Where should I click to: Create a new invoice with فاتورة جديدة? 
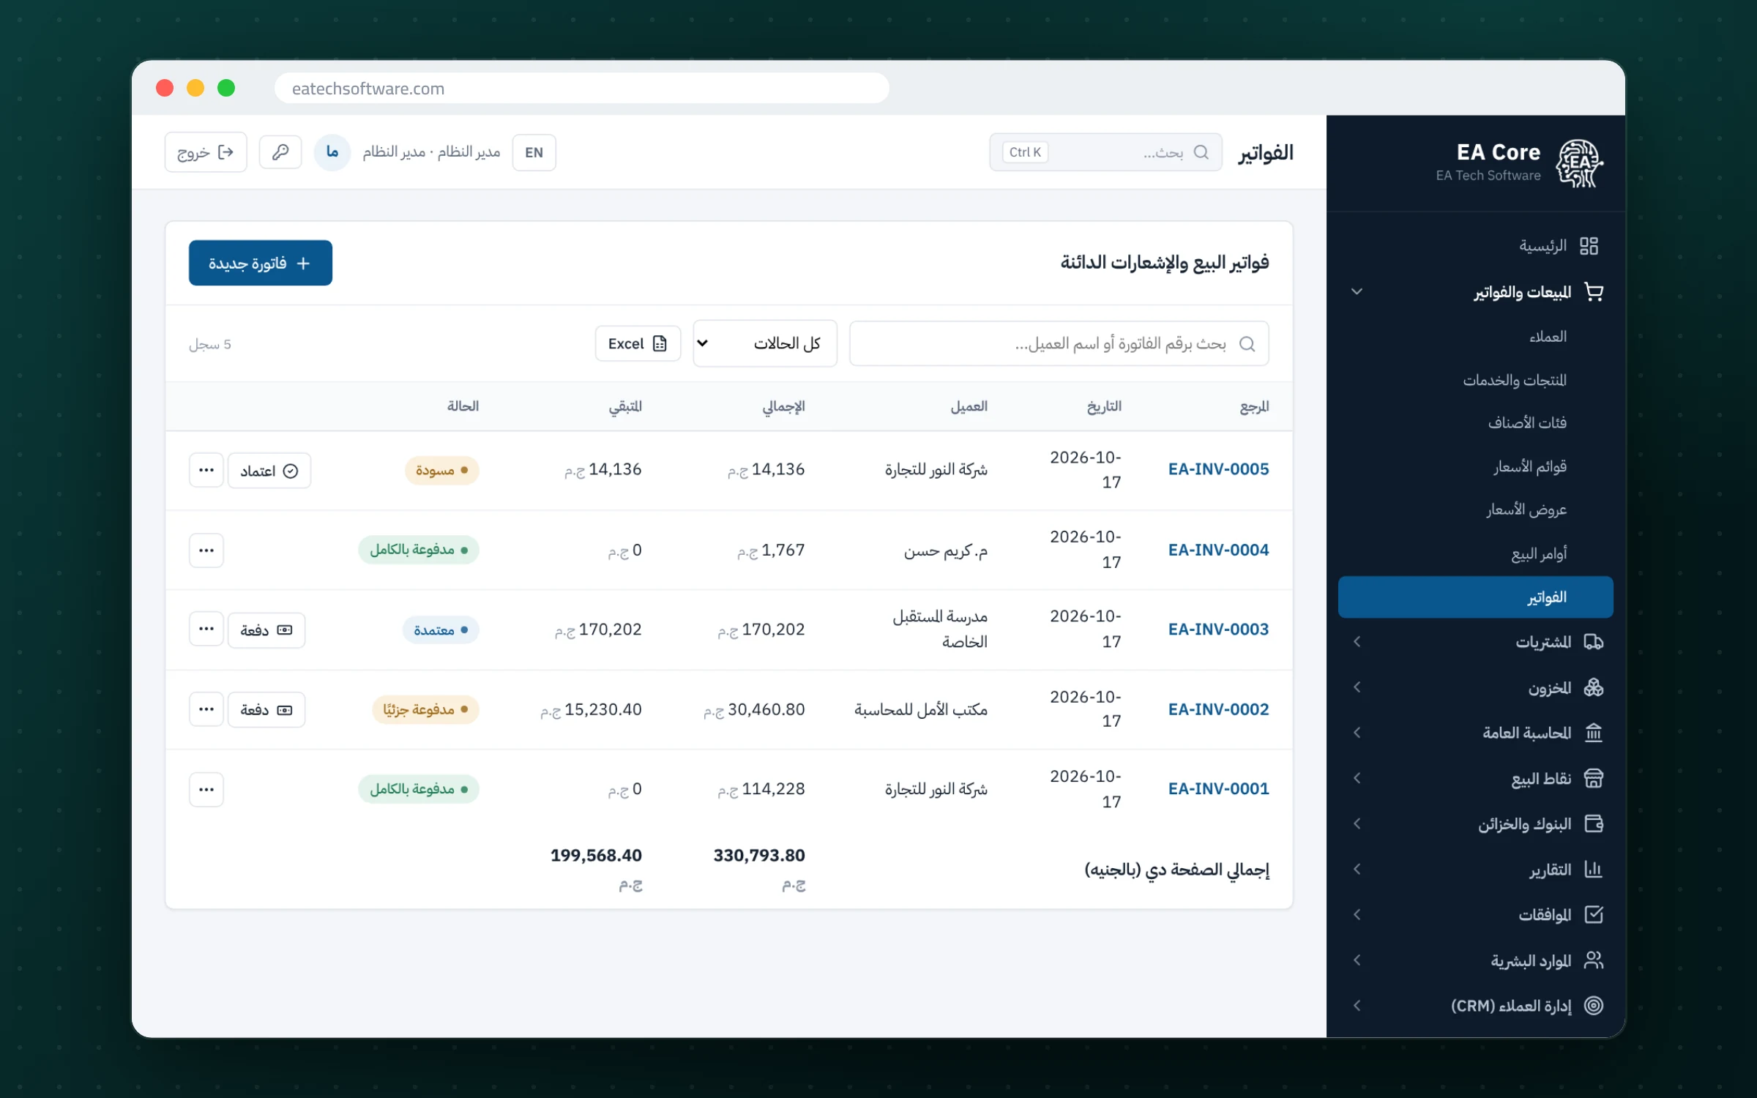261,263
